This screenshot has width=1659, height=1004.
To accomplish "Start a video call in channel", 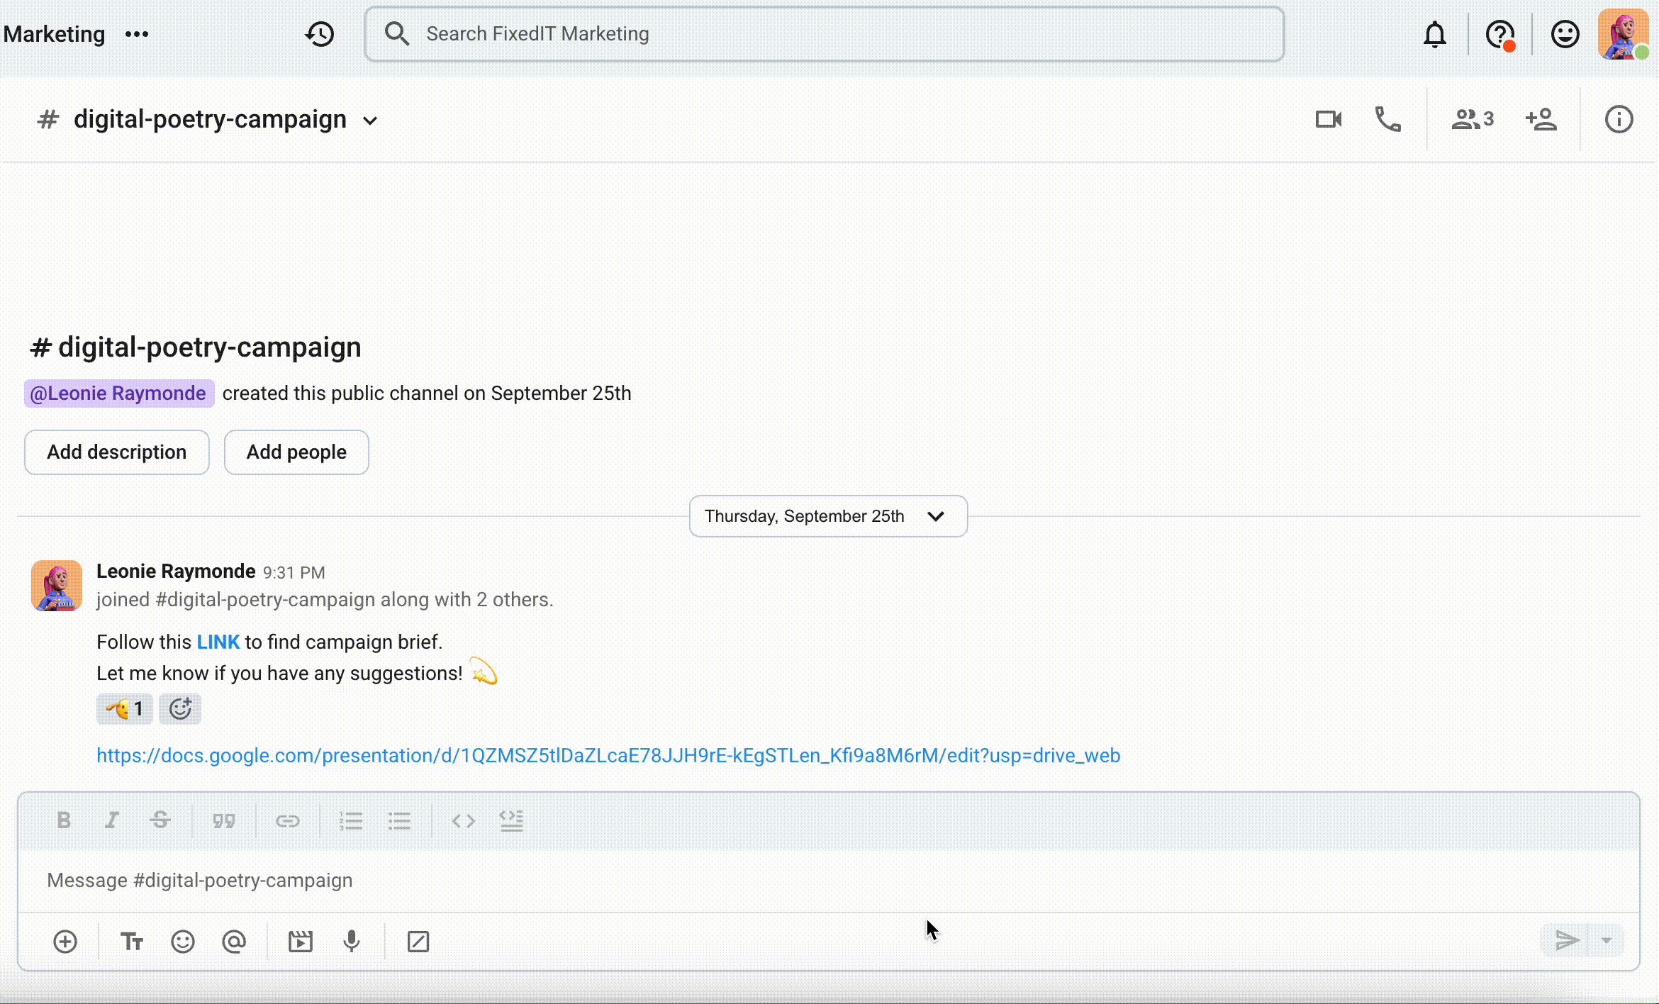I will click(x=1328, y=119).
